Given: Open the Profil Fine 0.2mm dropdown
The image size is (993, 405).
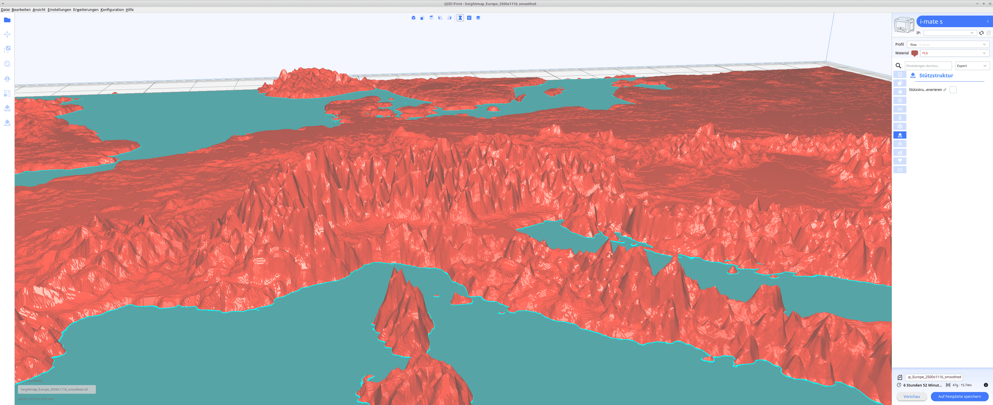Looking at the screenshot, I should tap(948, 45).
